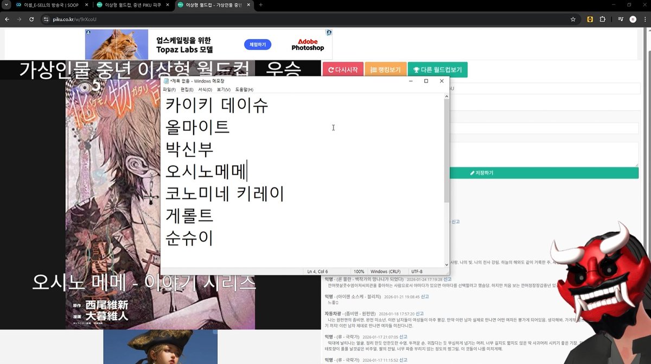Open the media control icon in toolbar
This screenshot has width=651, height=364.
tap(621, 19)
